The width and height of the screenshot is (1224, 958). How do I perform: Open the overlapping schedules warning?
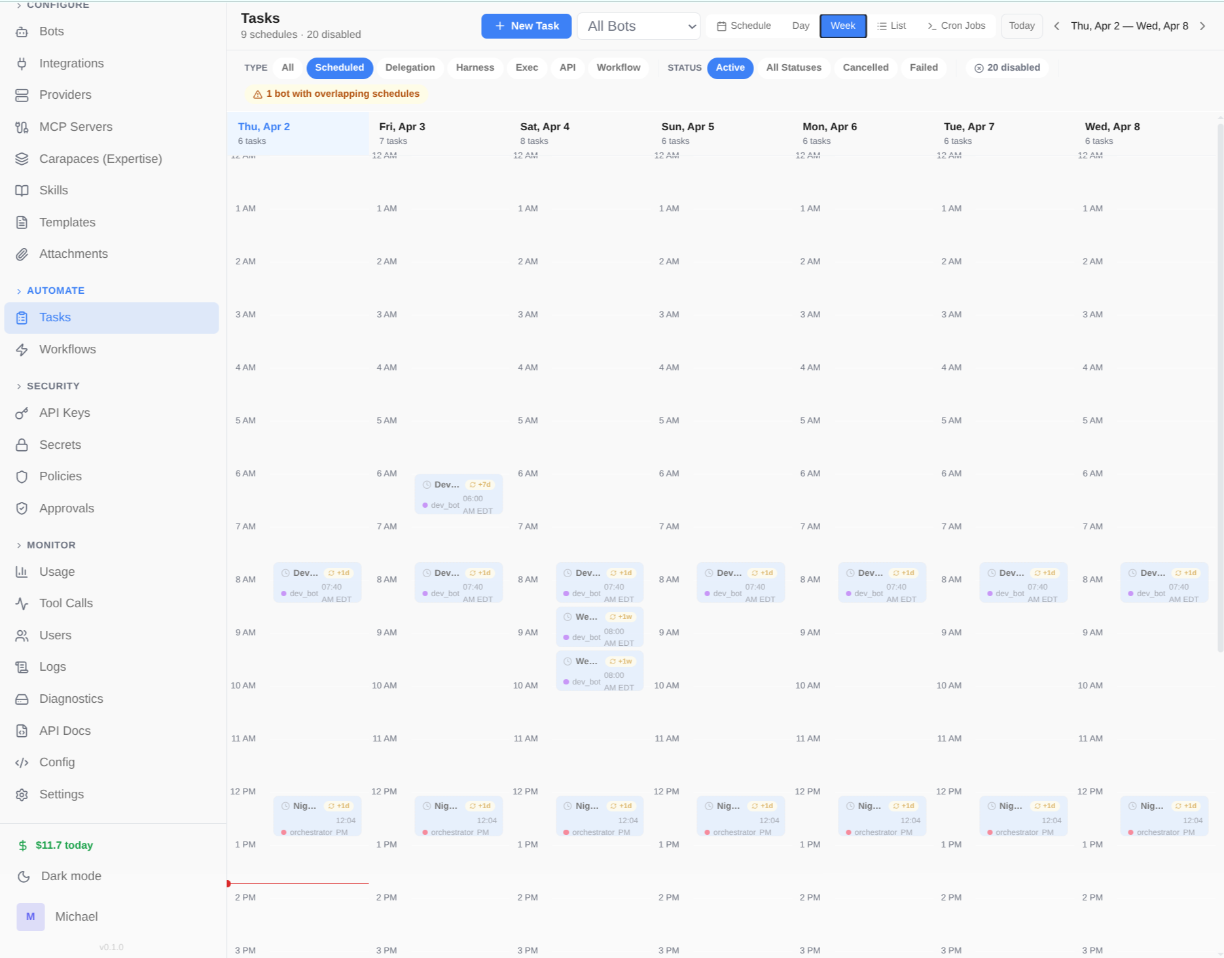[336, 94]
